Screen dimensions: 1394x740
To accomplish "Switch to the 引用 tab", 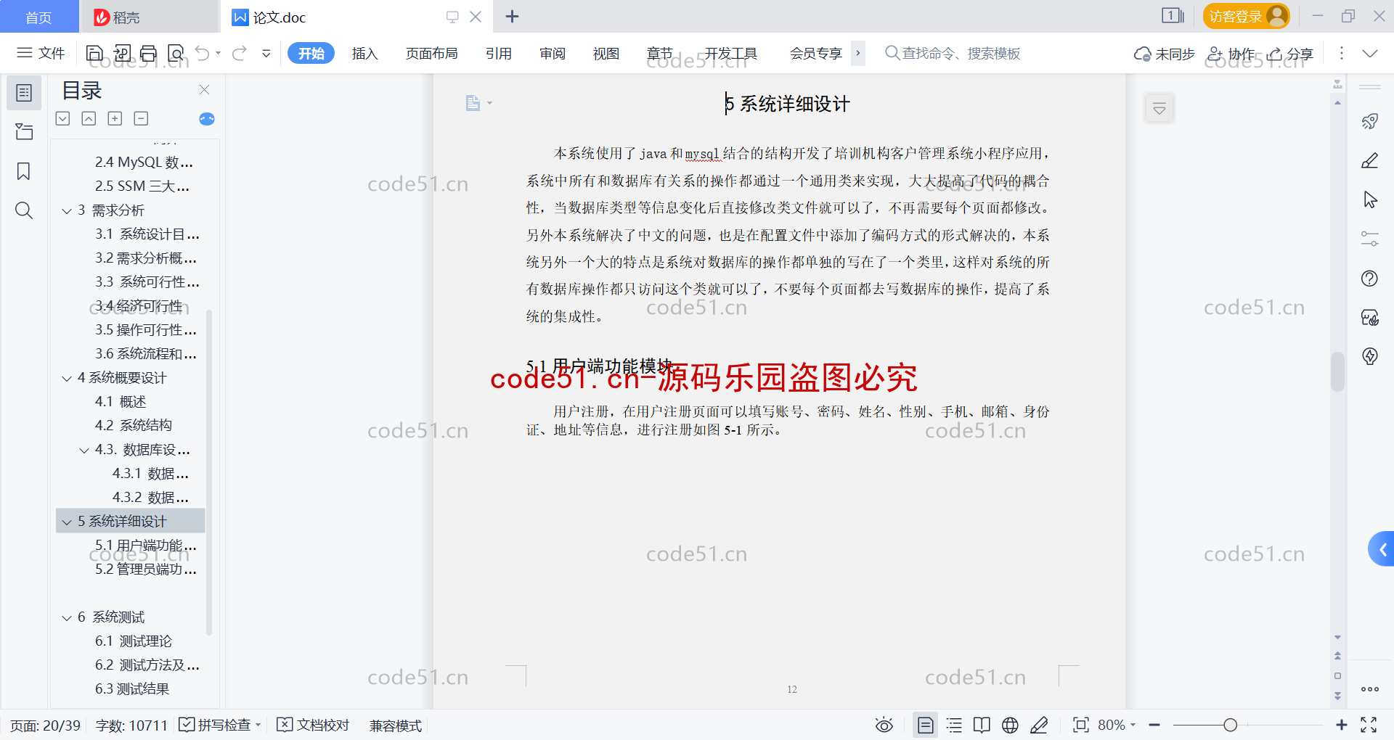I will tap(499, 53).
